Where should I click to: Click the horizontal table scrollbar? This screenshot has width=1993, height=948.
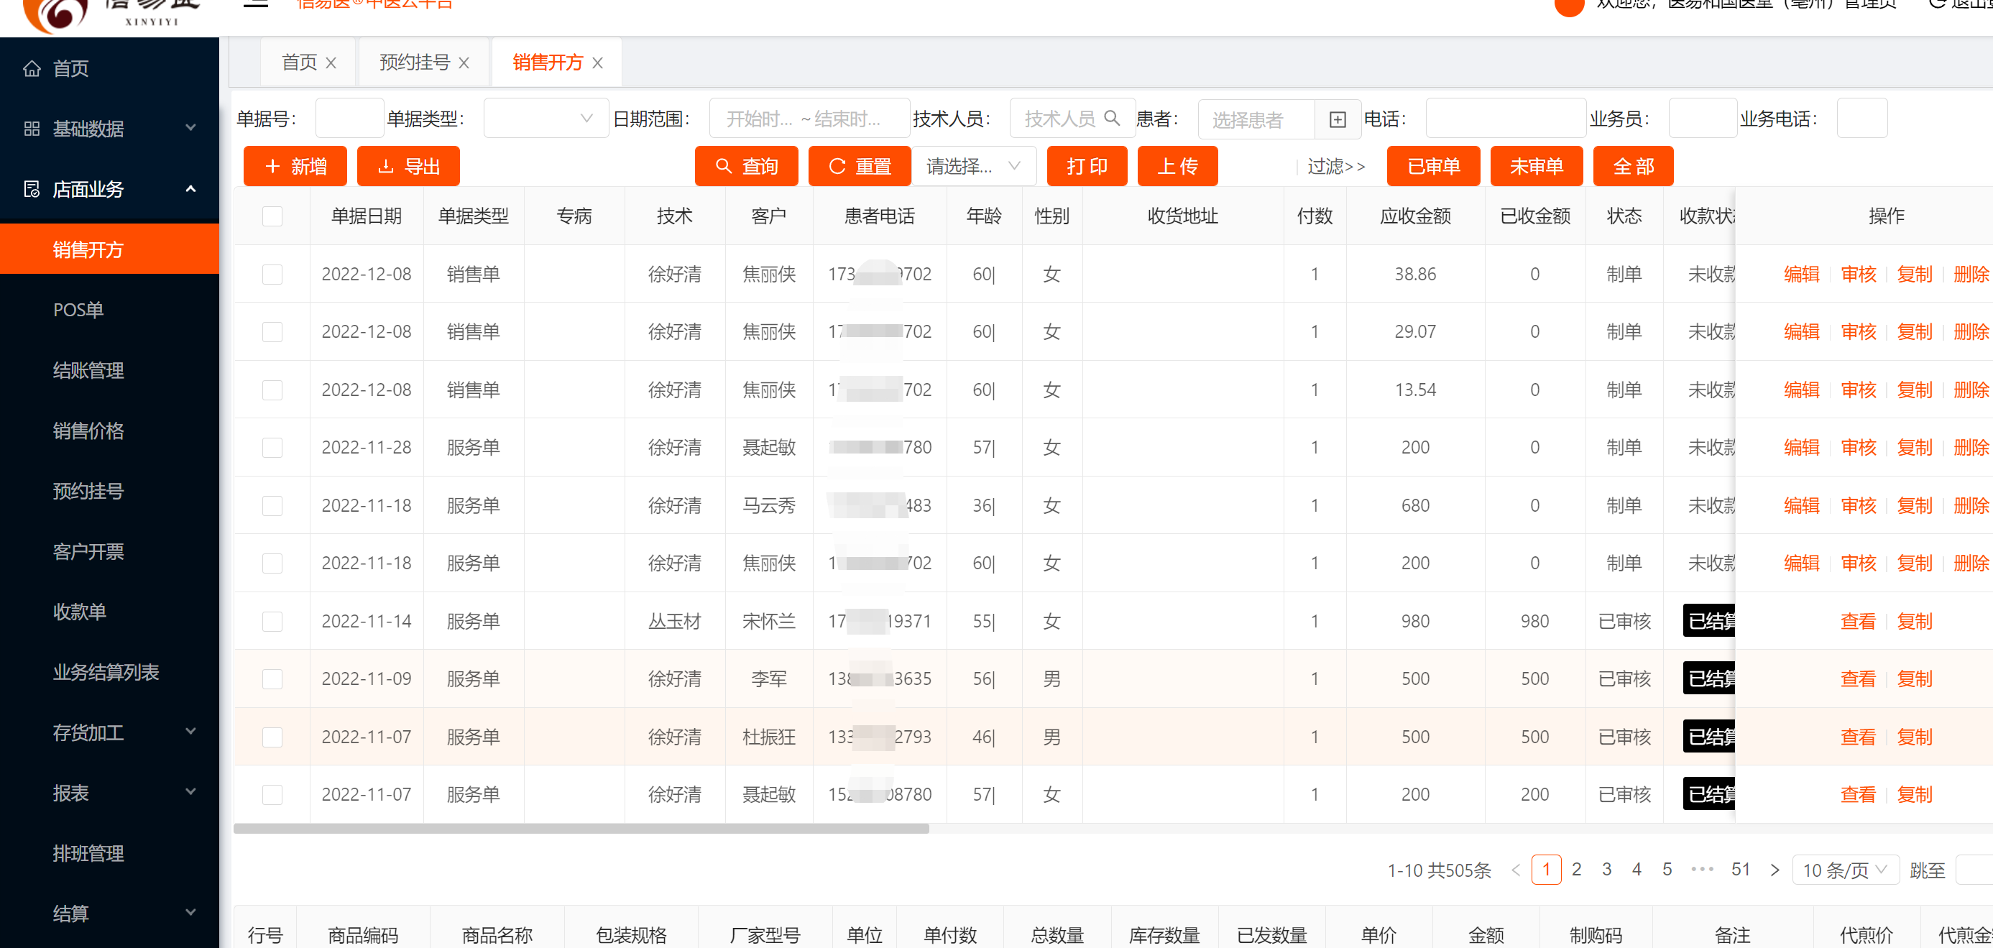click(581, 828)
